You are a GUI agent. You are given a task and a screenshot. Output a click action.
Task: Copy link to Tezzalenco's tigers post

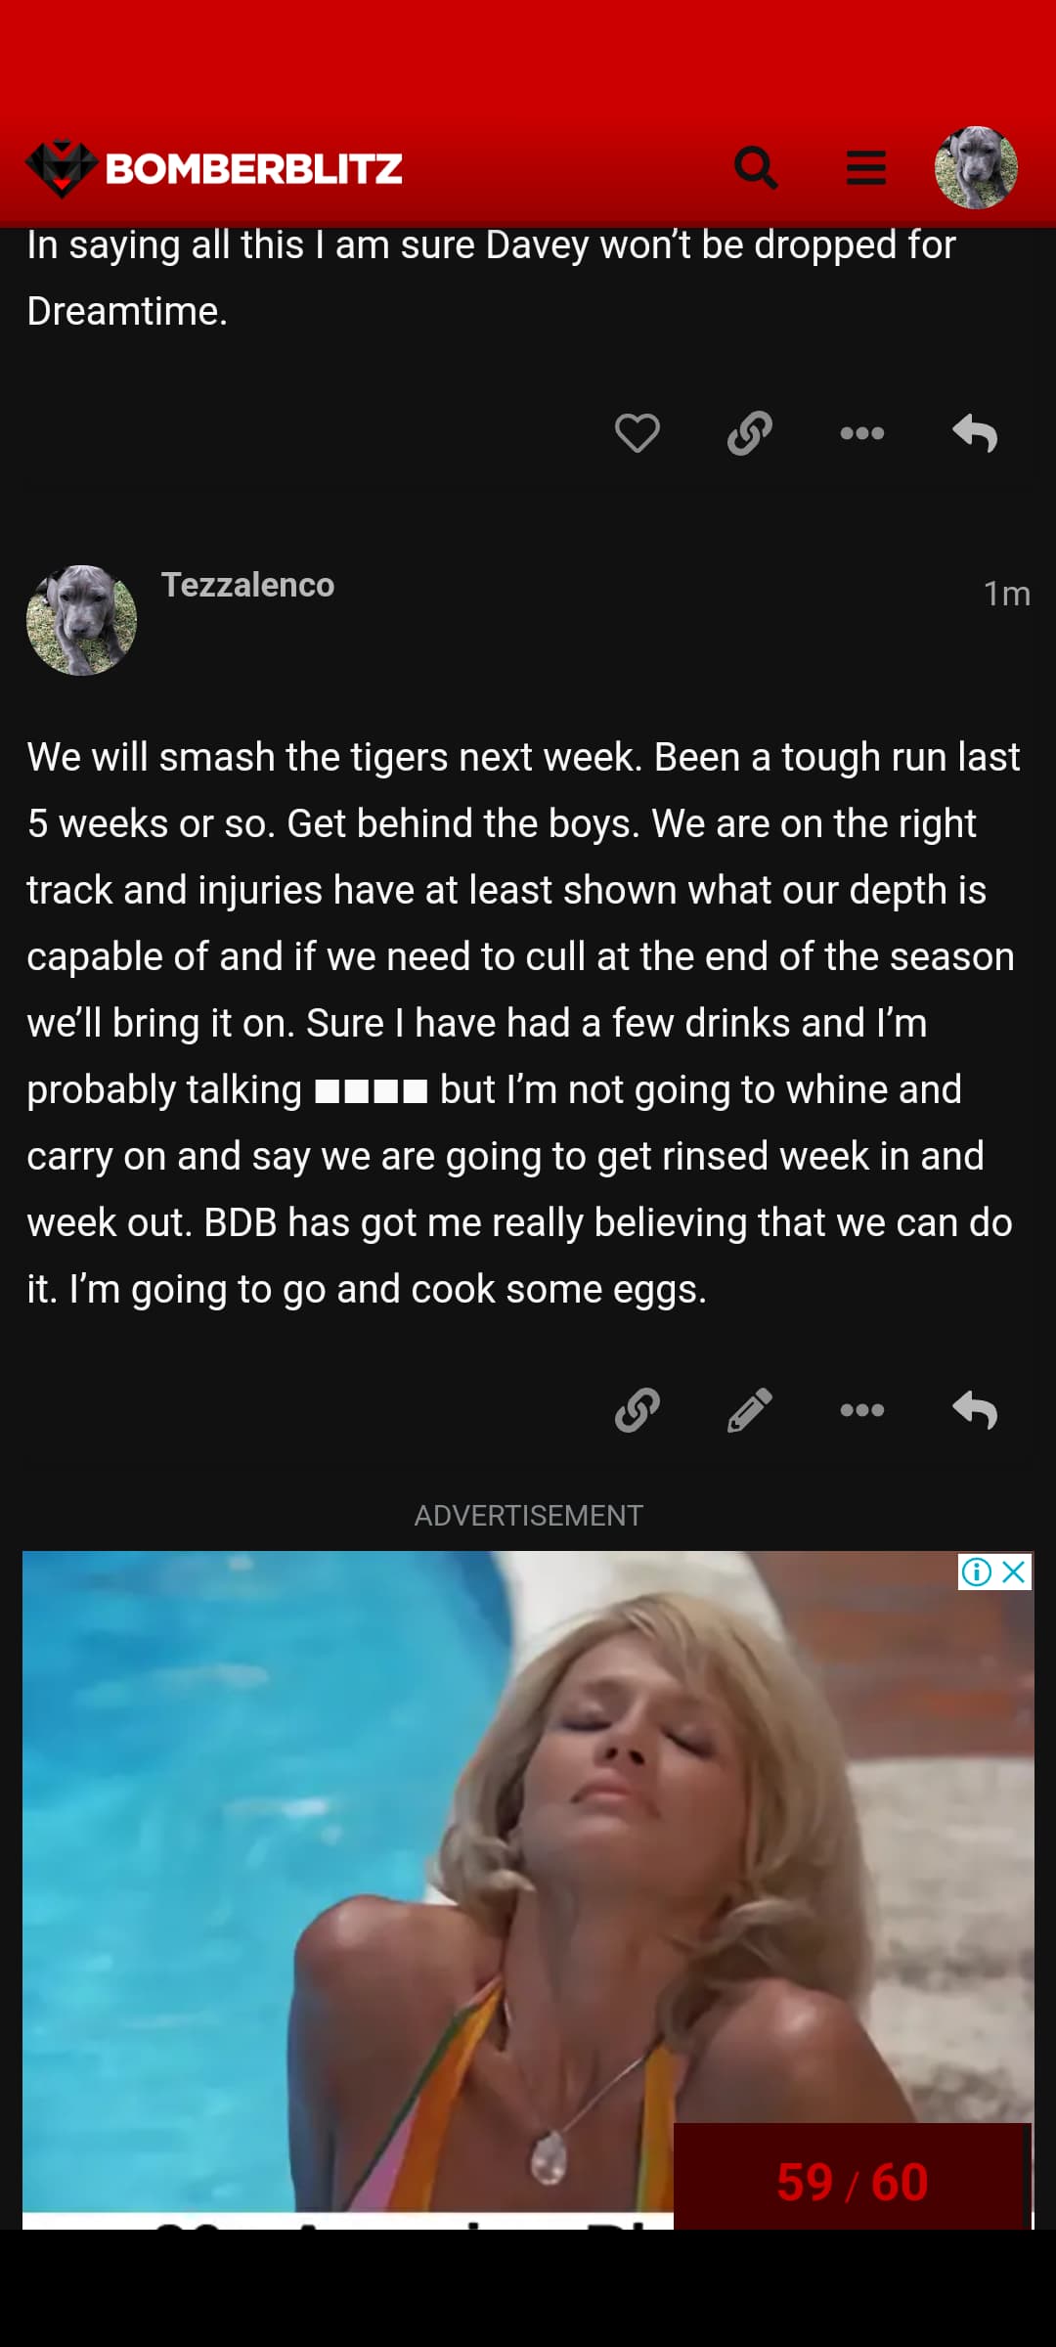click(638, 1410)
